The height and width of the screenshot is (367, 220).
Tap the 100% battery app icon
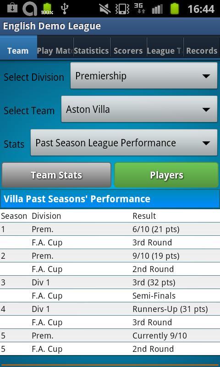pos(47,9)
